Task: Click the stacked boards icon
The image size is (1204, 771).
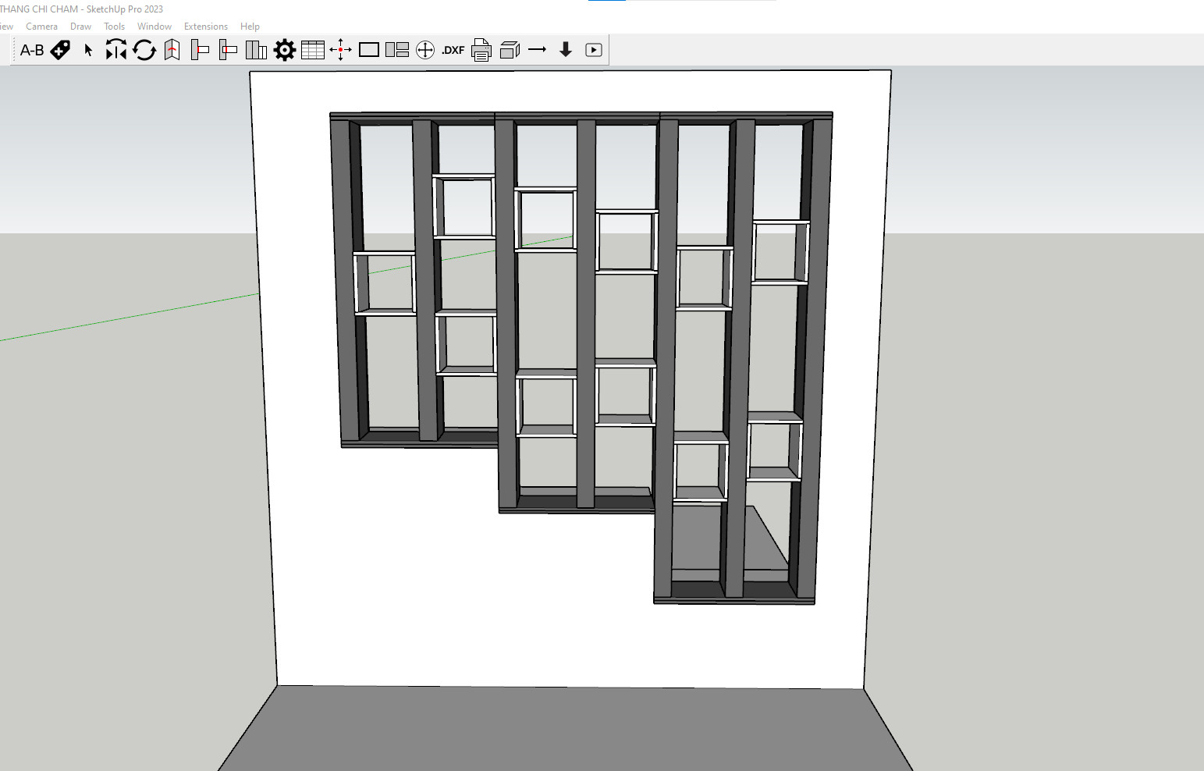Action: click(x=256, y=50)
